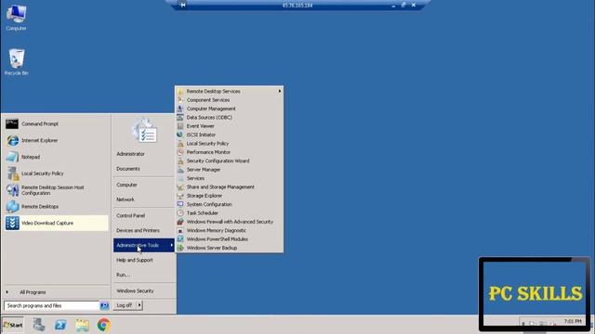Open Network from the Start menu
Viewport: 595px width, 334px height.
[x=126, y=199]
